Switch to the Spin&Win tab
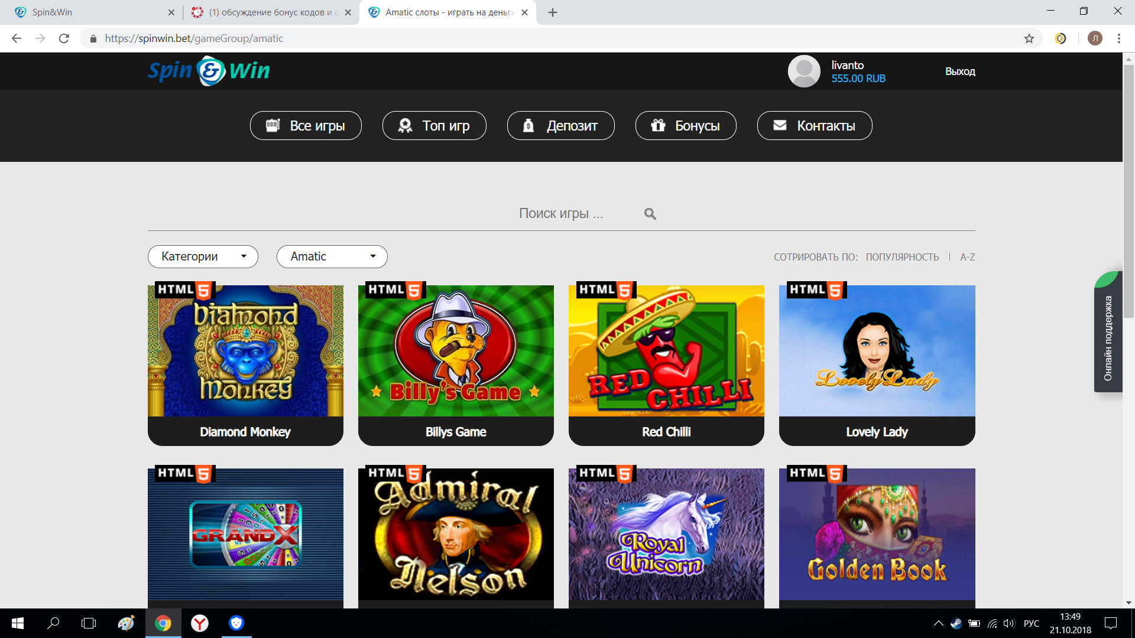Viewport: 1135px width, 638px height. click(x=89, y=12)
